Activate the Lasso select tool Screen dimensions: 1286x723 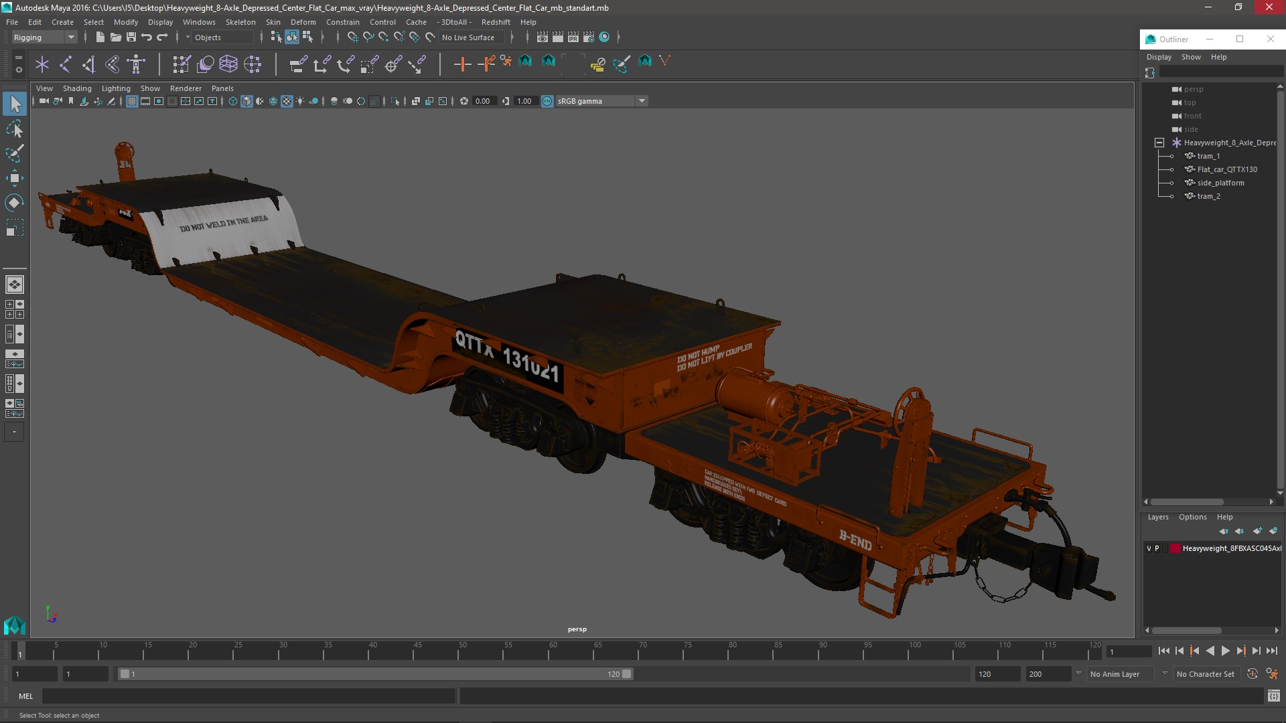pyautogui.click(x=15, y=129)
